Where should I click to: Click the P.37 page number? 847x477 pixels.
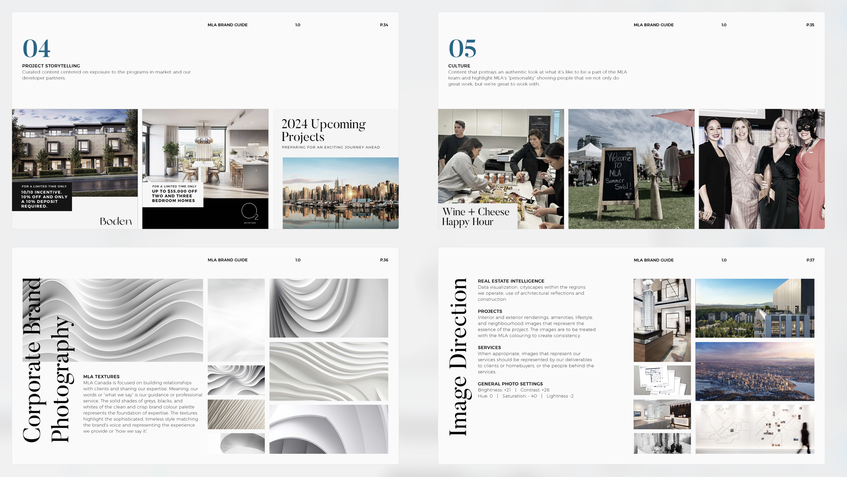tap(810, 260)
